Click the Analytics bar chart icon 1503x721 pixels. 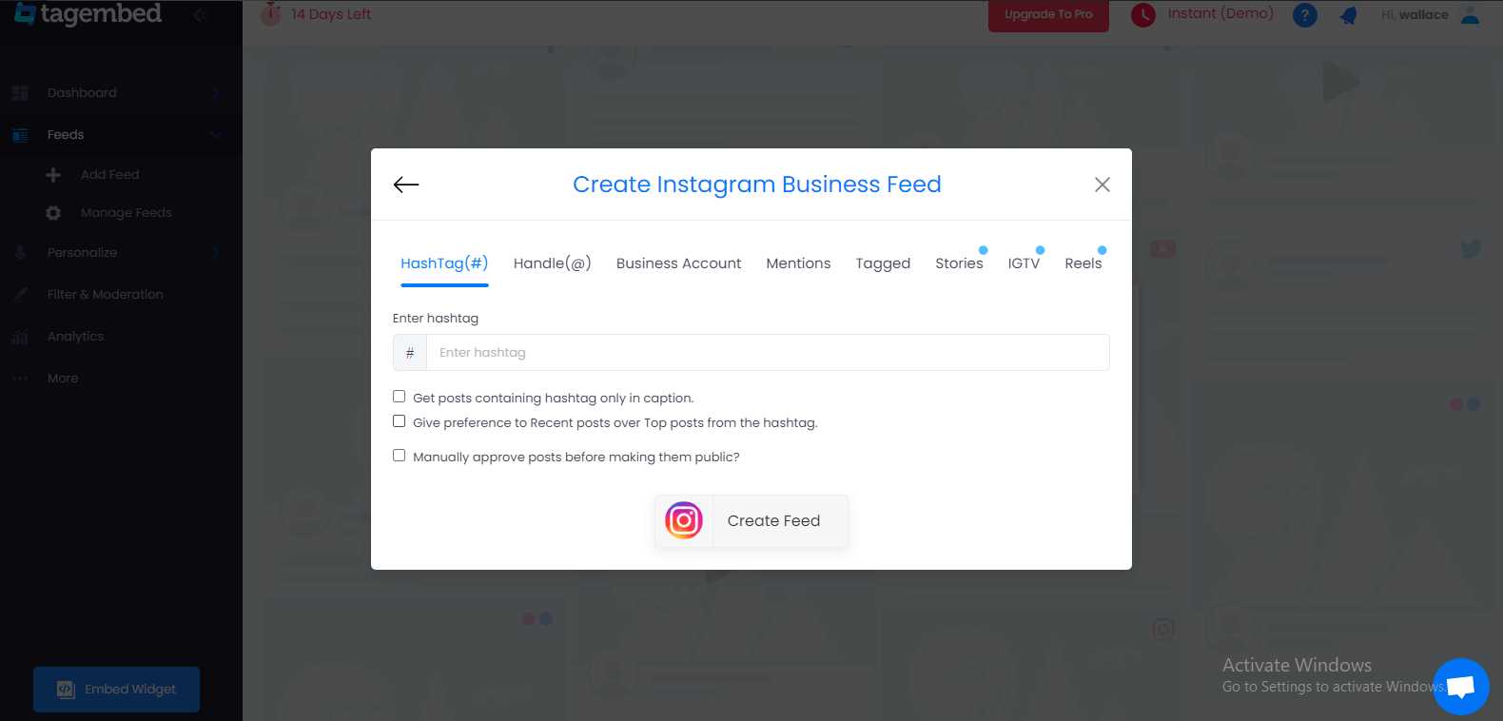20,337
